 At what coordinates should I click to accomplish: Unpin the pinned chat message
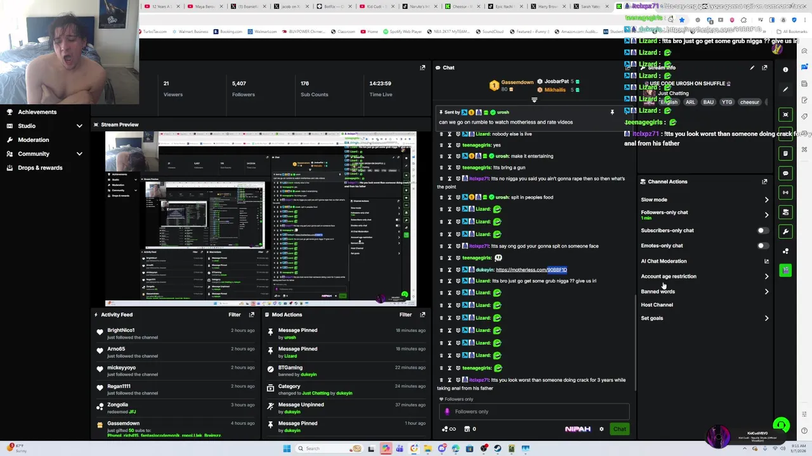(x=612, y=112)
